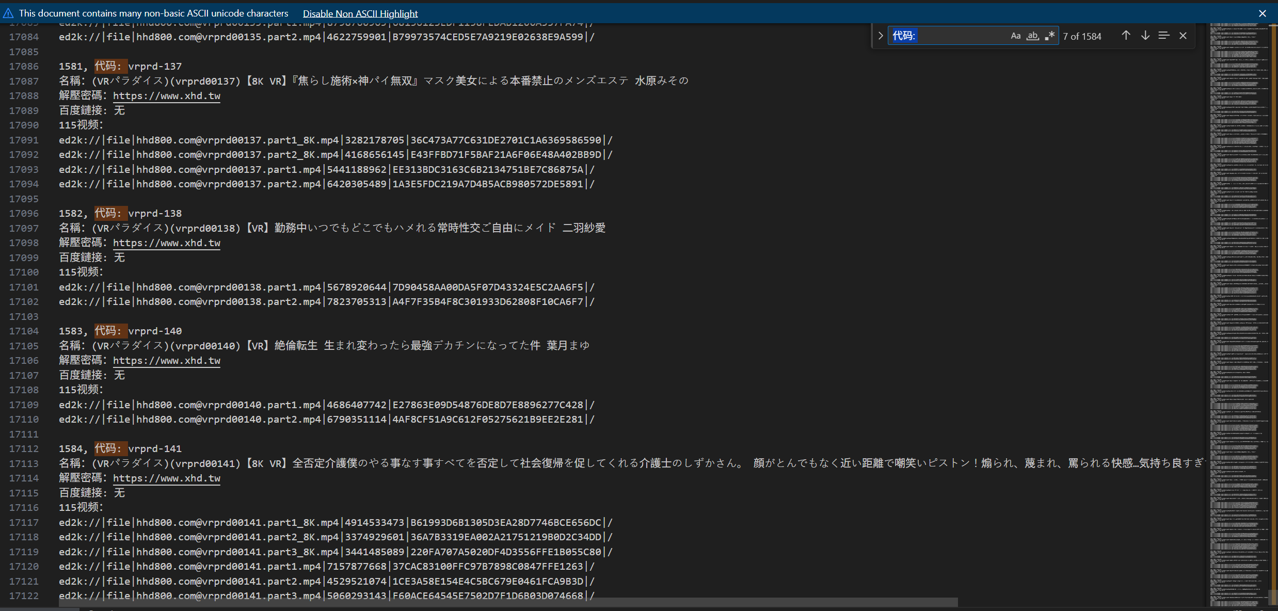Image resolution: width=1278 pixels, height=611 pixels.
Task: Open xhd.tw link on line 17088
Action: pyautogui.click(x=166, y=96)
